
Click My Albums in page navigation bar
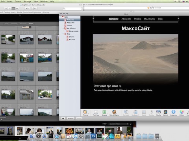(149, 19)
